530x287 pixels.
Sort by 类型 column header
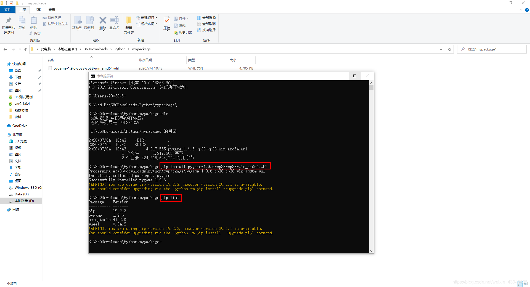point(192,60)
